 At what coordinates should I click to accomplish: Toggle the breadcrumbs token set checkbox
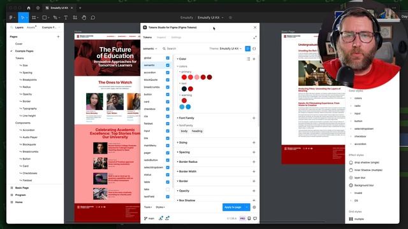(x=168, y=87)
